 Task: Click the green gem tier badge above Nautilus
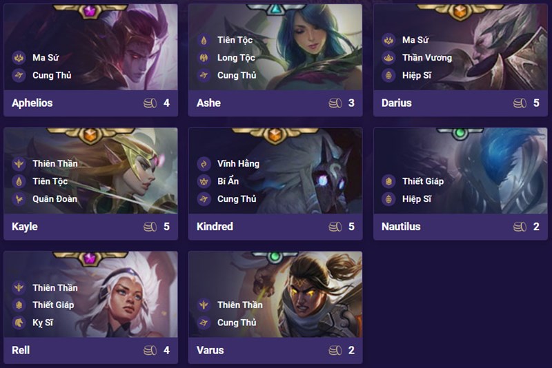pyautogui.click(x=460, y=133)
